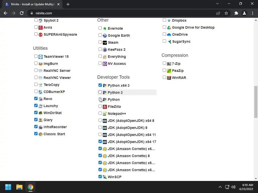Click the Notepad++ icon
Viewport: 258px width, 193px height.
[x=105, y=114]
